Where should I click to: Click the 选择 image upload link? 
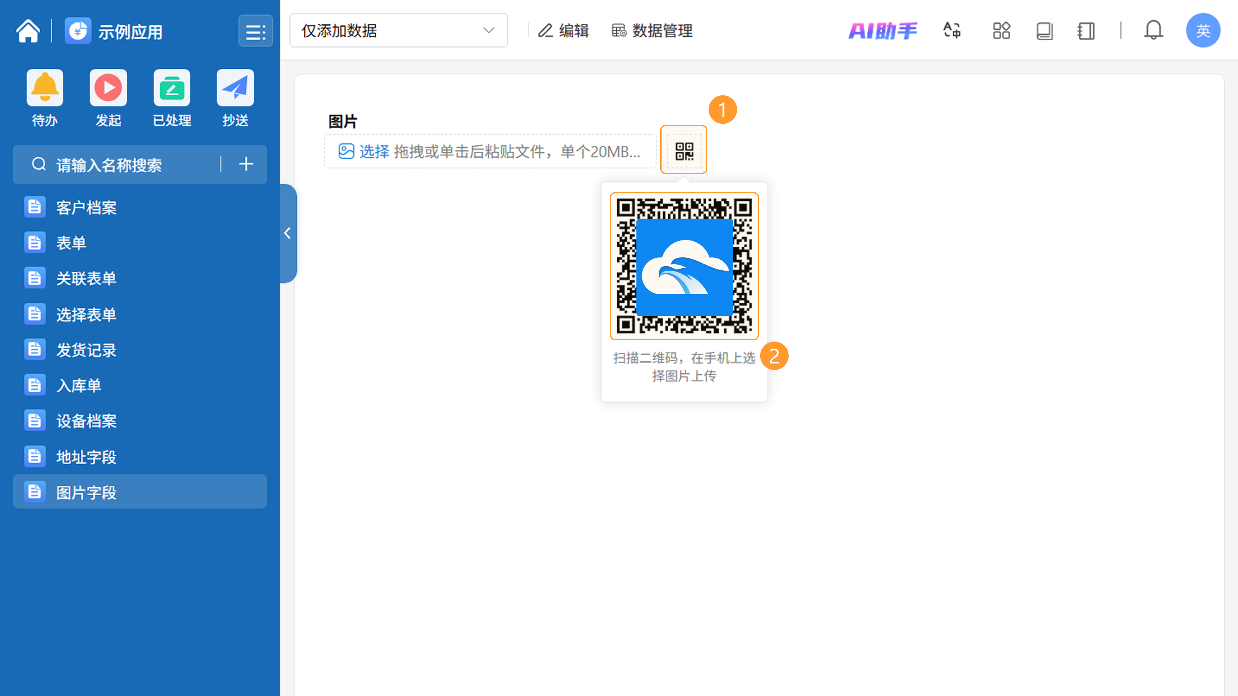tap(374, 152)
